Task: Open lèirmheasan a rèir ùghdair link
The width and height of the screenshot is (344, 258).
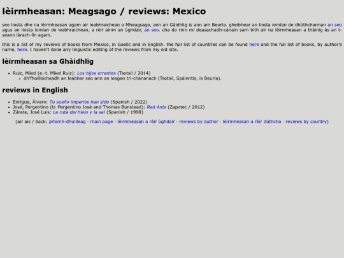Action: coord(146,122)
